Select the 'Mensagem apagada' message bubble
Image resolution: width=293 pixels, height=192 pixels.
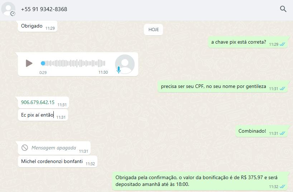coord(54,148)
